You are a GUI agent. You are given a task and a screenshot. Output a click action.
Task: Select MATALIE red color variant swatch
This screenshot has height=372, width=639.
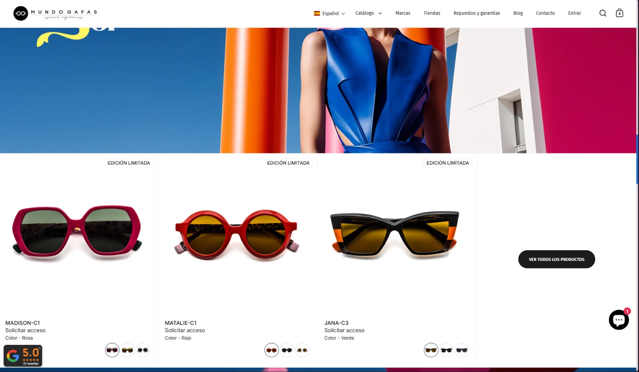(x=272, y=350)
